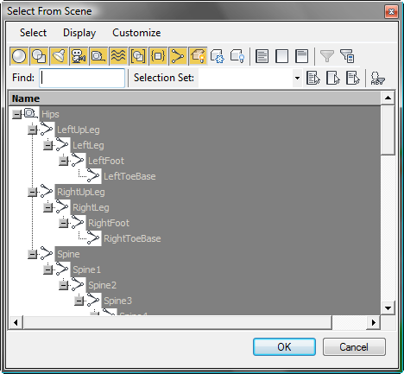404x374 pixels.
Task: Click bone icon next to RightLeg
Action: point(62,206)
